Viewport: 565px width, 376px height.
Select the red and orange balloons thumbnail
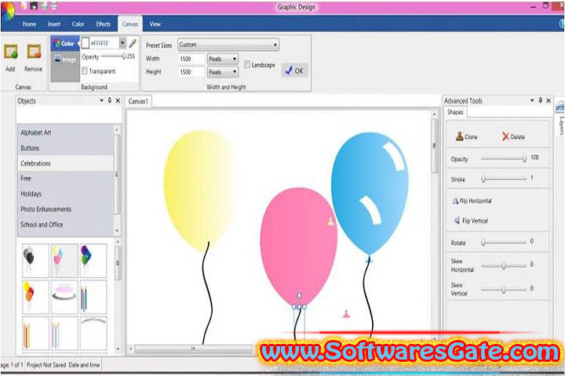[35, 297]
